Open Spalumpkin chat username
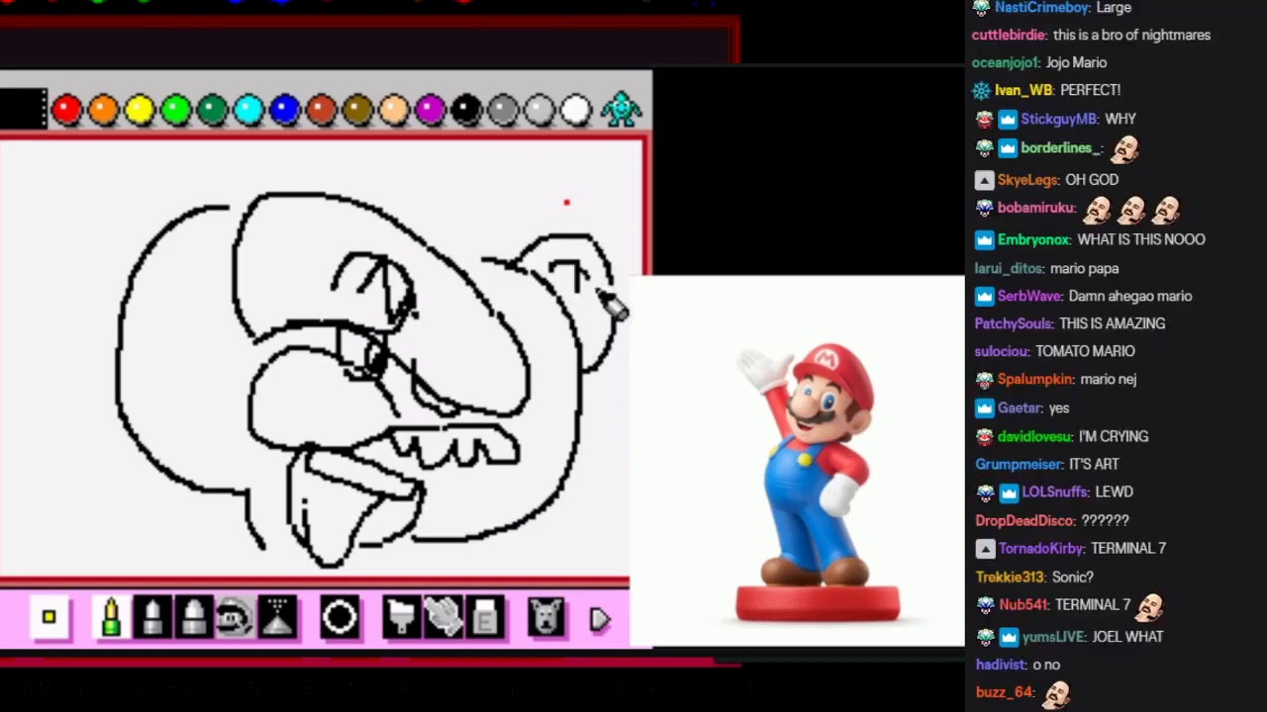Screen dimensions: 1267x712 pos(1035,379)
